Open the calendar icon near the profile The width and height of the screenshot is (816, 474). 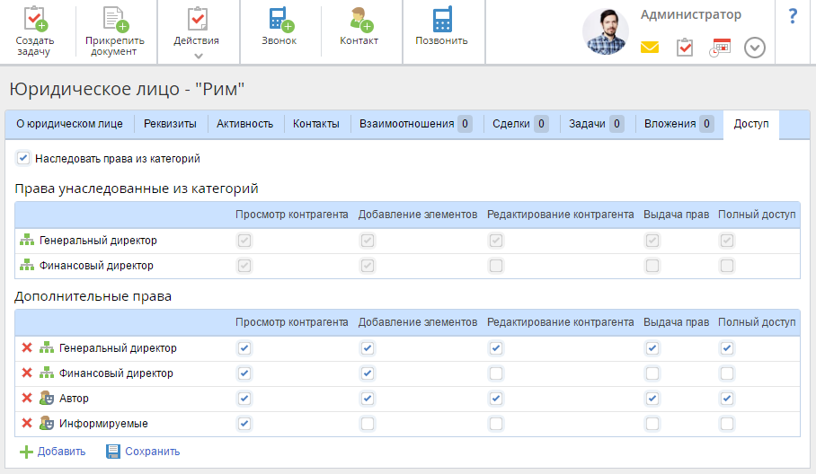point(720,48)
